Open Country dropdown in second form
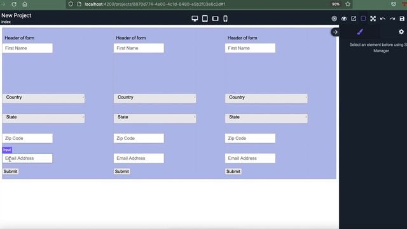This screenshot has width=407, height=229. (x=155, y=98)
